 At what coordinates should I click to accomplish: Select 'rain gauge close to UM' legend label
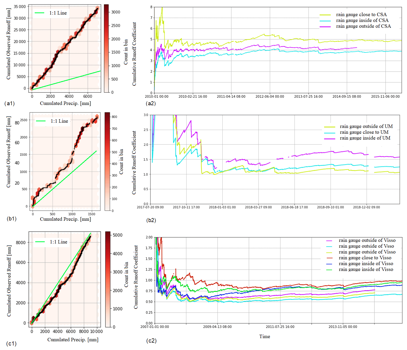(x=364, y=132)
